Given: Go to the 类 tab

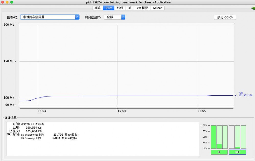Looking at the screenshot, I should (x=130, y=8).
